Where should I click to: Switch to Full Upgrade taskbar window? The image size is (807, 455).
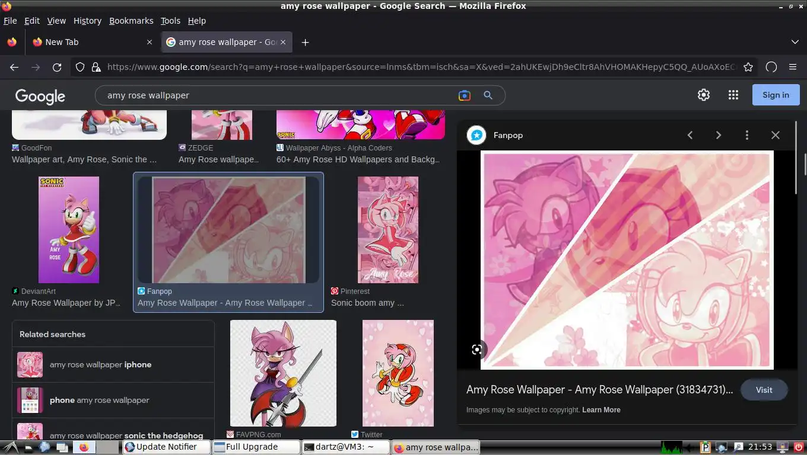click(x=256, y=447)
